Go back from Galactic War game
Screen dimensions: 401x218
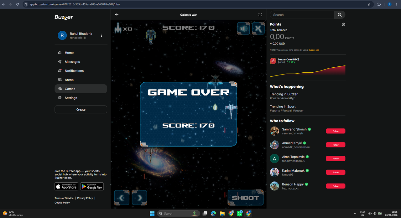[x=117, y=15]
